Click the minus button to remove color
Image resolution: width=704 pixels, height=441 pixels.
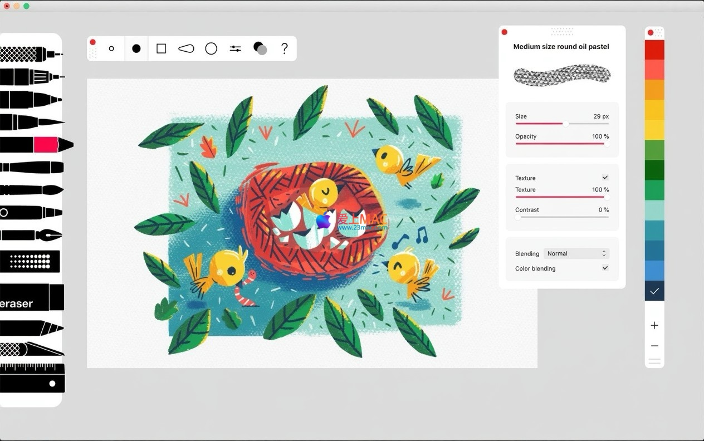tap(654, 346)
